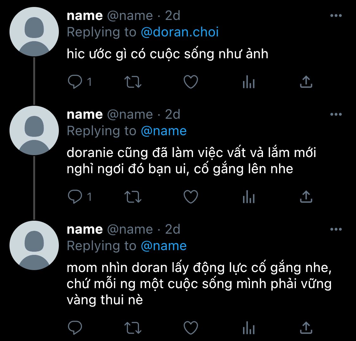Image resolution: width=356 pixels, height=341 pixels.
Task: Open more options on the third tweet
Action: click(x=336, y=229)
